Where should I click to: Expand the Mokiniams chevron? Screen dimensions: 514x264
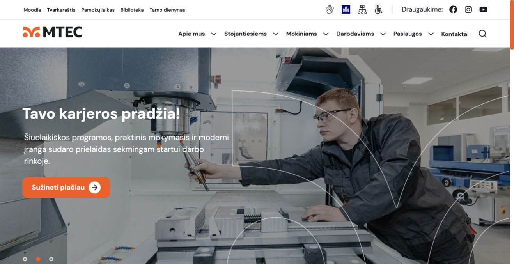coord(326,34)
